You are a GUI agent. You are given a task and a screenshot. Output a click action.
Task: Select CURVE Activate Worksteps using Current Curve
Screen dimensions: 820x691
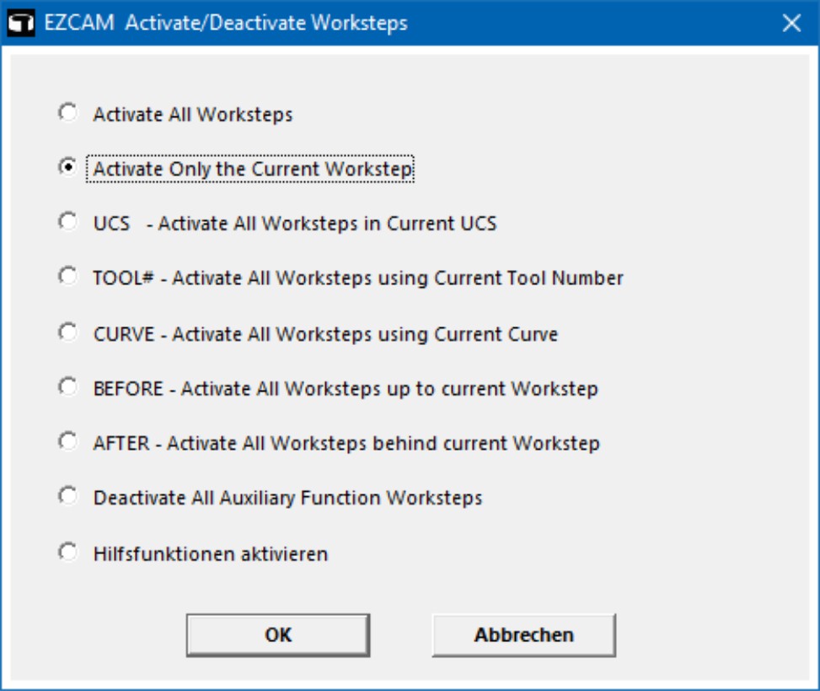coord(68,332)
